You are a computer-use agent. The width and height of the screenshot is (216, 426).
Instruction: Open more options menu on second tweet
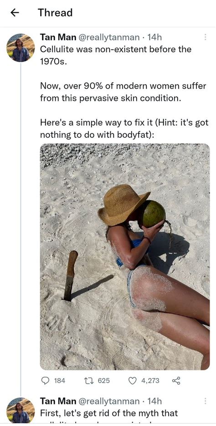click(x=205, y=401)
